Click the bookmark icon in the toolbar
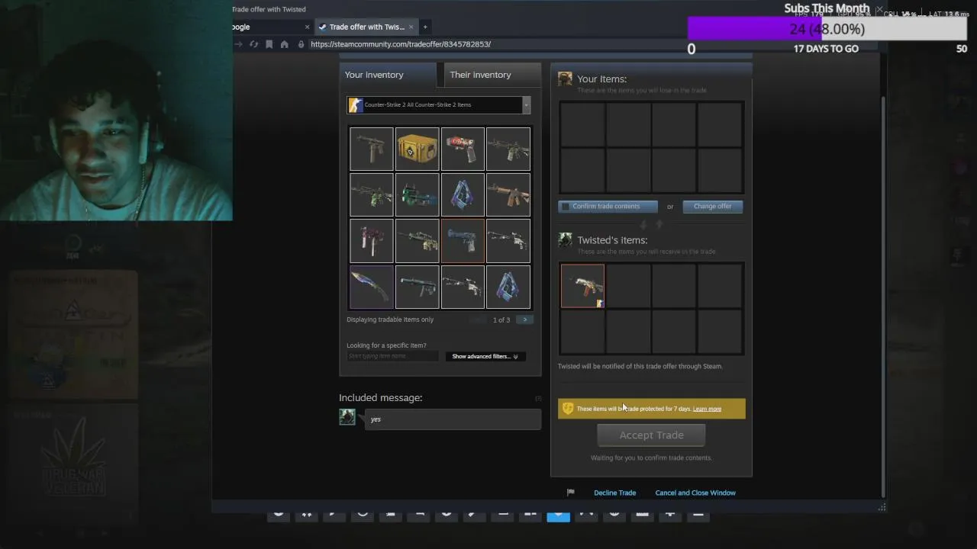This screenshot has height=549, width=977. click(269, 44)
